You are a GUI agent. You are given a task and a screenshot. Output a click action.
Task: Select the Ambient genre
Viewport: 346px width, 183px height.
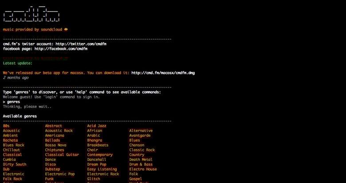(10, 135)
